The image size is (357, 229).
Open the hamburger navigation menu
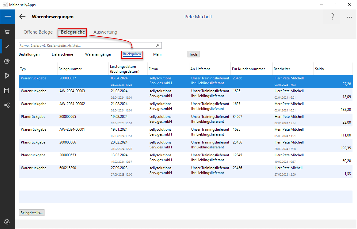pos(7,17)
